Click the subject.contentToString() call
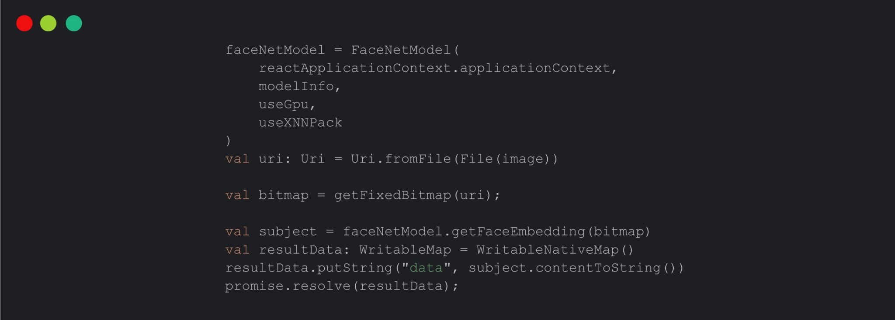The image size is (895, 320). pyautogui.click(x=576, y=268)
